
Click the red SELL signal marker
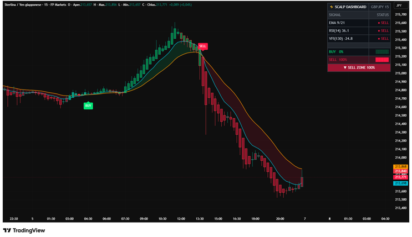202,46
